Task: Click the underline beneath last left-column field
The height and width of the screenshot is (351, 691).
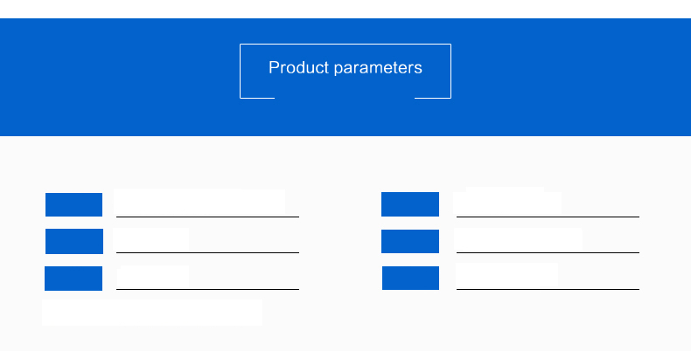Action: tap(207, 289)
